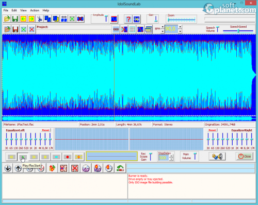Click the gears and speaker settings button
This screenshot has height=205, width=258.
point(217,157)
